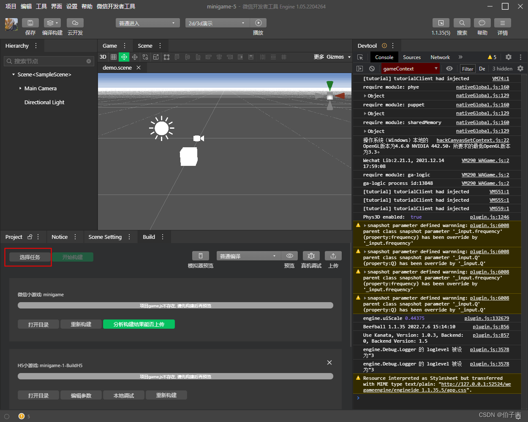Click 打开目录 for 微信小游戏 minigame
This screenshot has height=422, width=528.
click(38, 324)
